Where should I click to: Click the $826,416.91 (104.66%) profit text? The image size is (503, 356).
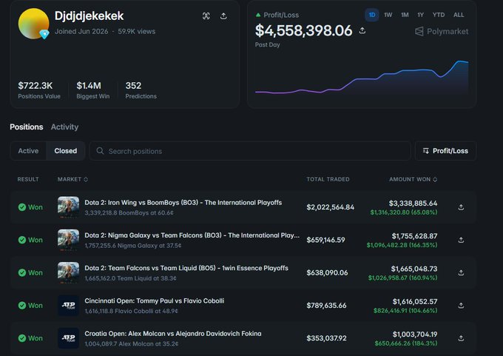point(405,311)
